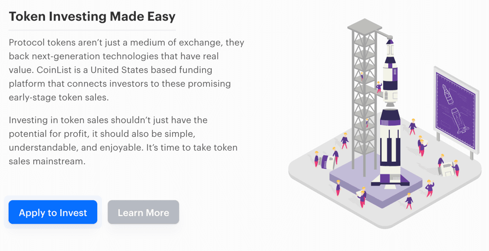Click the worker holding paper beside the billboard

point(422,147)
